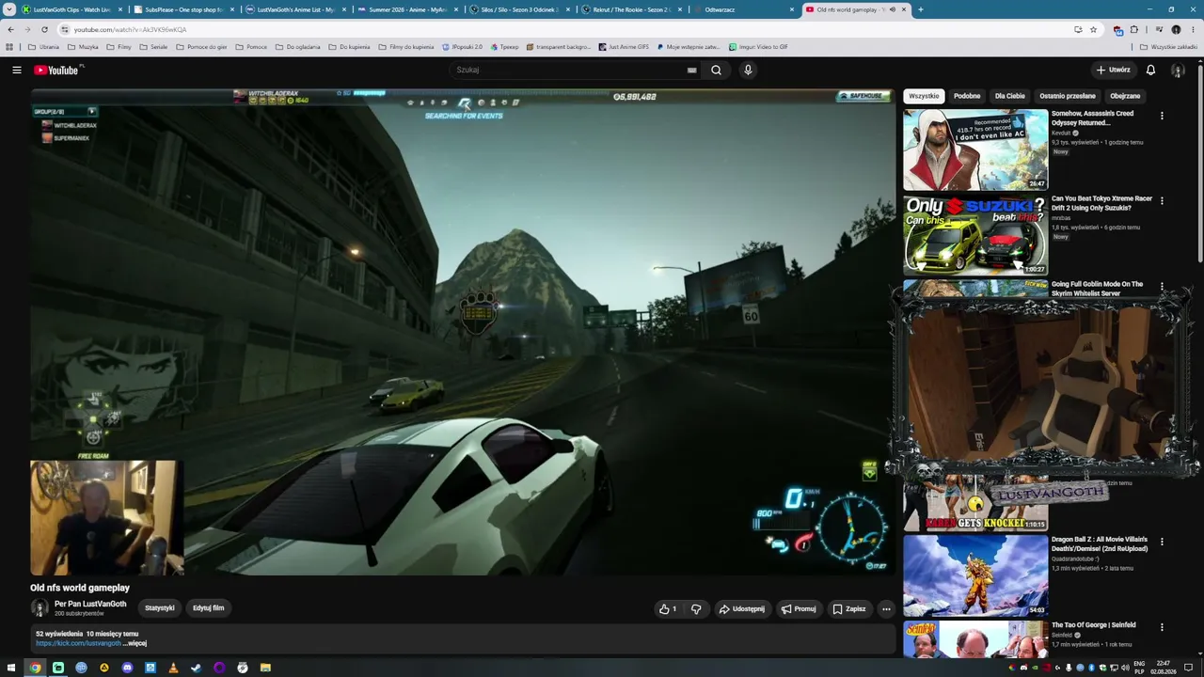This screenshot has height=677, width=1204.
Task: Select the "Obejrzane" filter chip
Action: click(x=1125, y=96)
